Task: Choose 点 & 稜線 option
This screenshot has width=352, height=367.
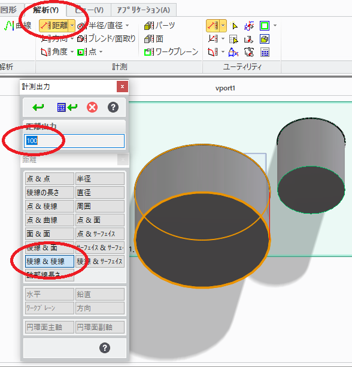Action: [x=49, y=206]
